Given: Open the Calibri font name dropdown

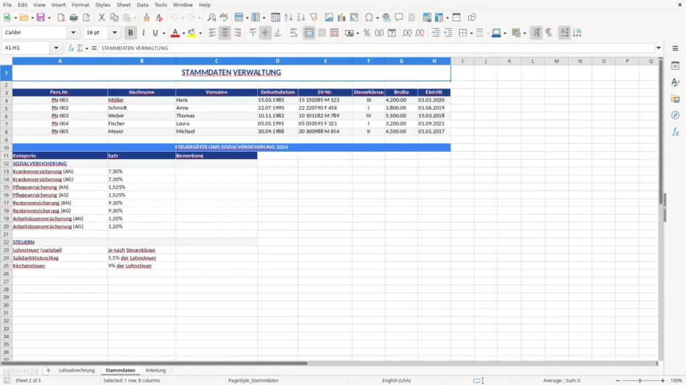Looking at the screenshot, I should pyautogui.click(x=73, y=32).
